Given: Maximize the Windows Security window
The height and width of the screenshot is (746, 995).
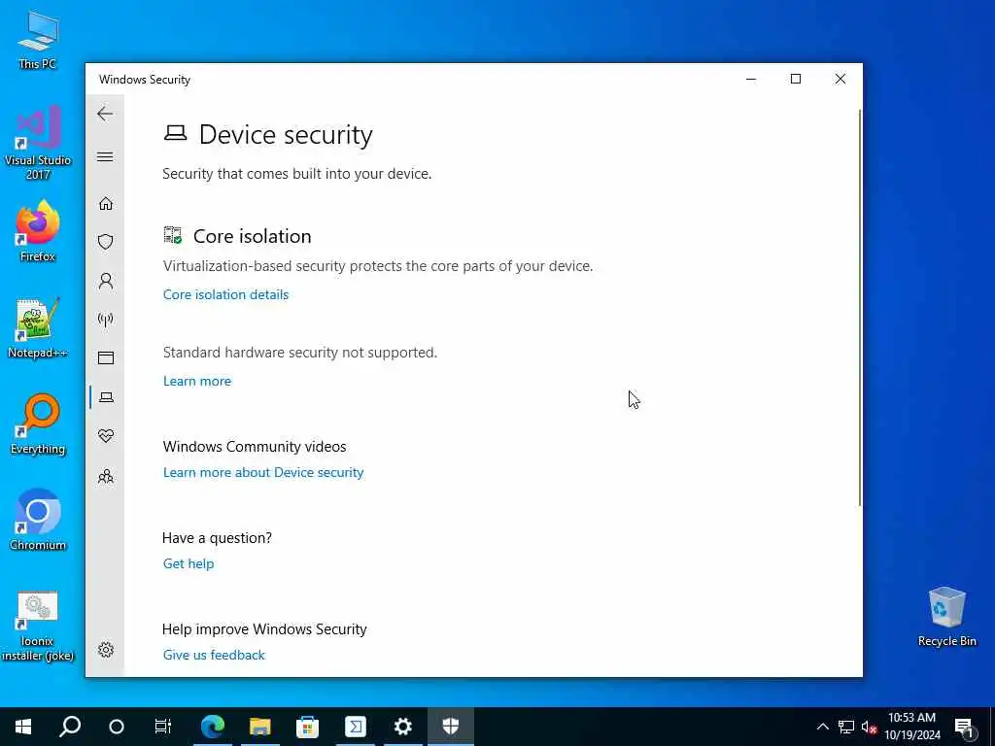Looking at the screenshot, I should pyautogui.click(x=796, y=79).
